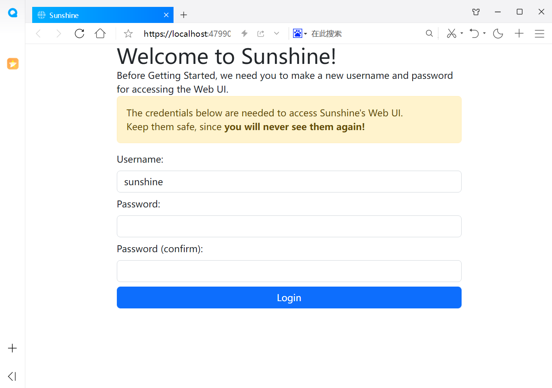
Task: Click the Password (confirm): label
Action: pyautogui.click(x=160, y=249)
